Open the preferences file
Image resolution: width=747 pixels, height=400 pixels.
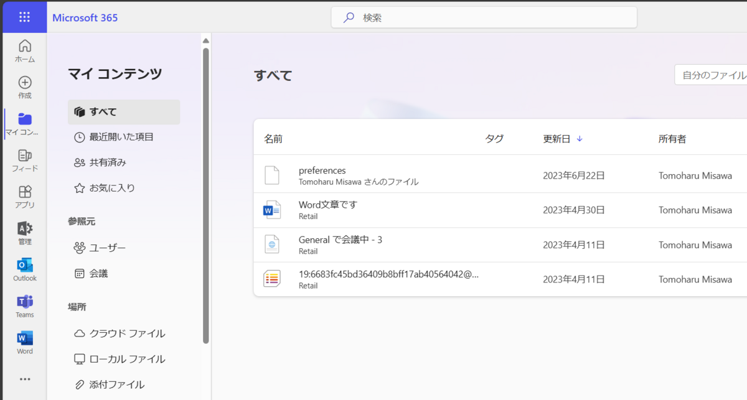pyautogui.click(x=322, y=170)
